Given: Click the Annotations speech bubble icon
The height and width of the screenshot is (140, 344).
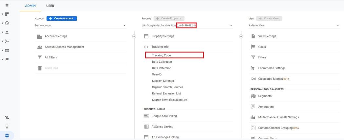Looking at the screenshot, I should click(253, 107).
